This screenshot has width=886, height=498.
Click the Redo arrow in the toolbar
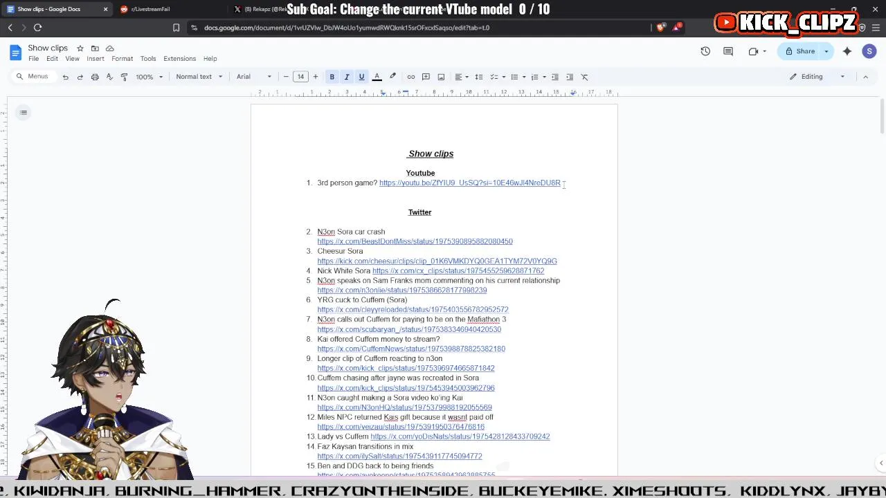click(80, 77)
